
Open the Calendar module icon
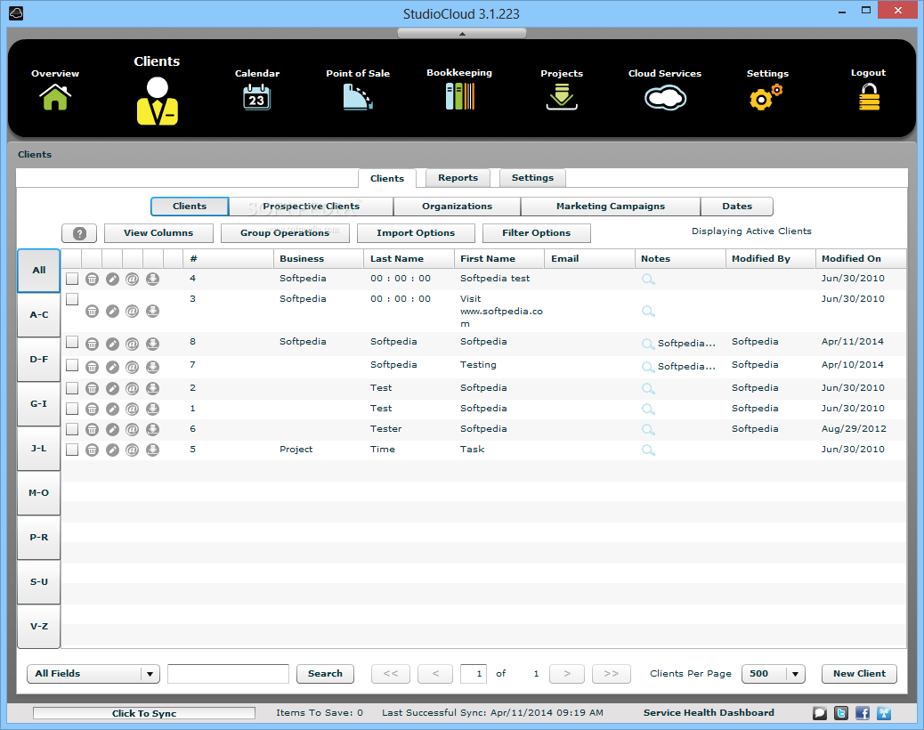257,97
